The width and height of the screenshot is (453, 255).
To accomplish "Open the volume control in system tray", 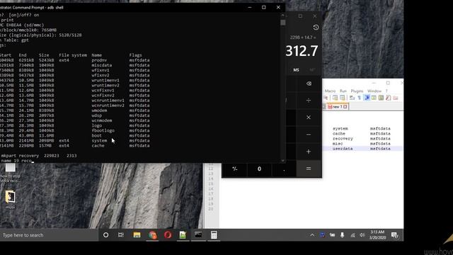I will point(362,235).
